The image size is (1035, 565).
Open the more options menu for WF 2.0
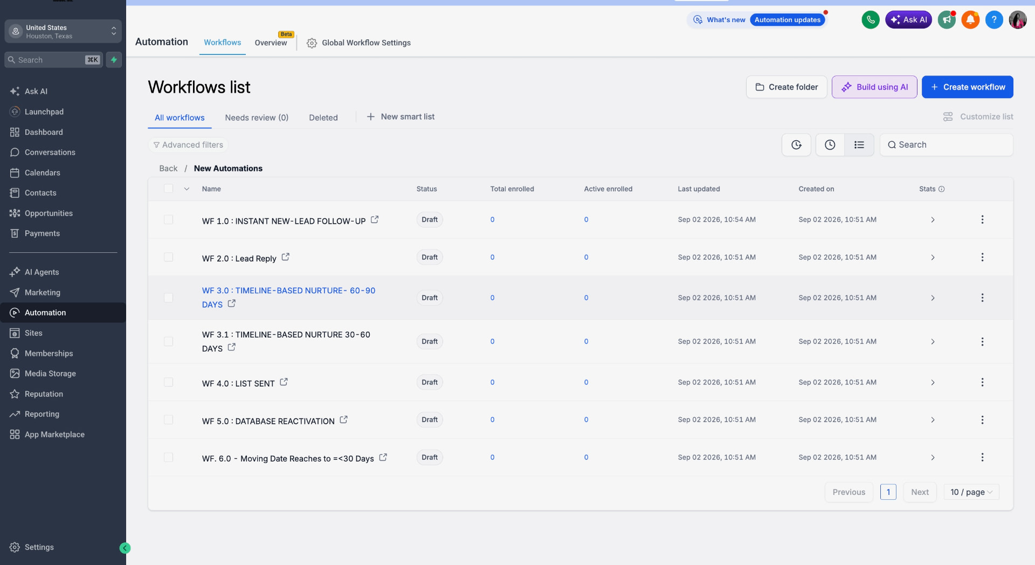982,257
